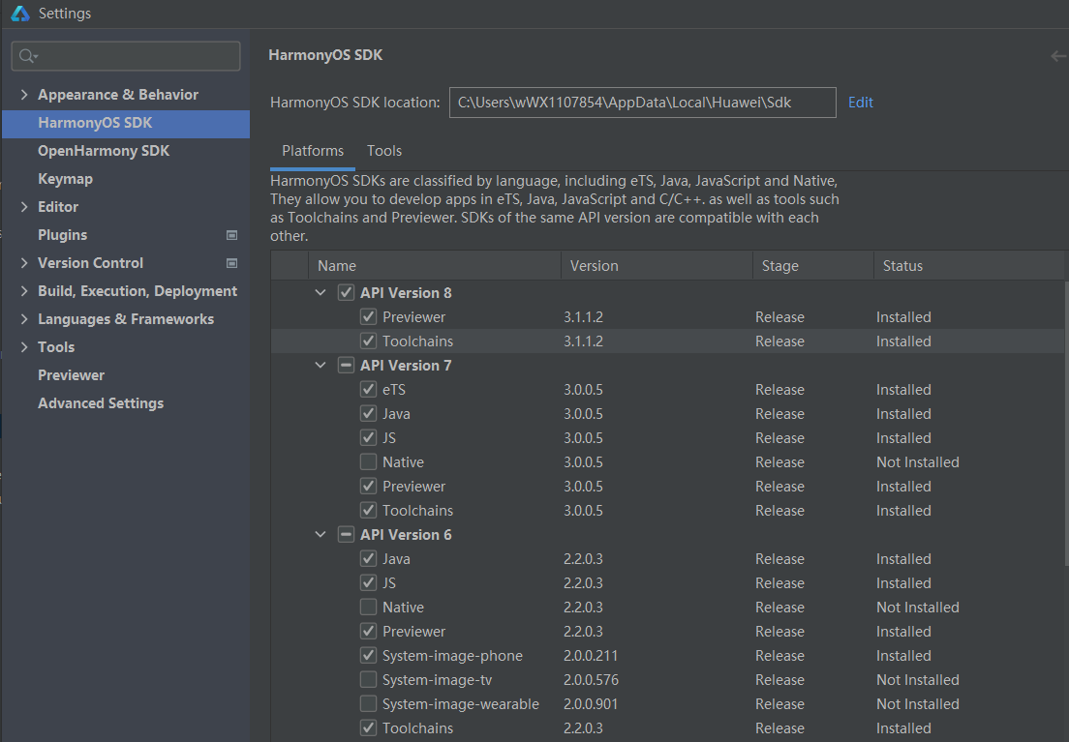This screenshot has height=742, width=1069.
Task: Focus the settings search field
Action: 126,56
